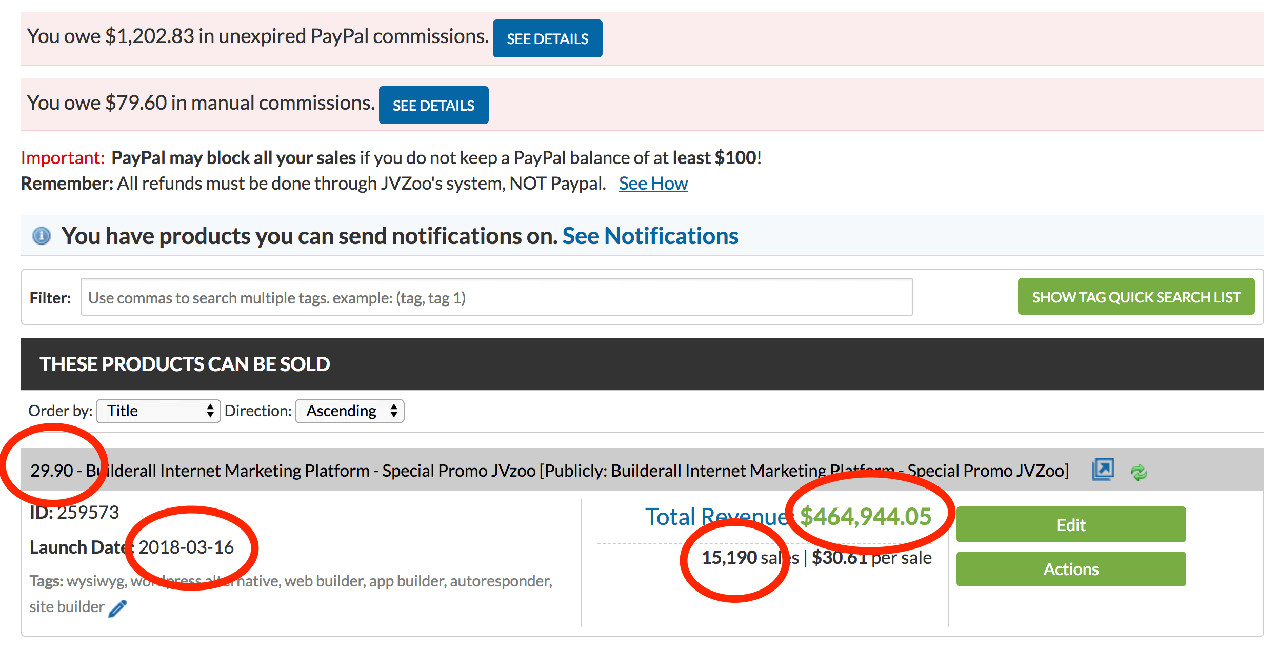This screenshot has height=651, width=1277.
Task: Click the Total Revenue amount $464,944.05
Action: coord(865,516)
